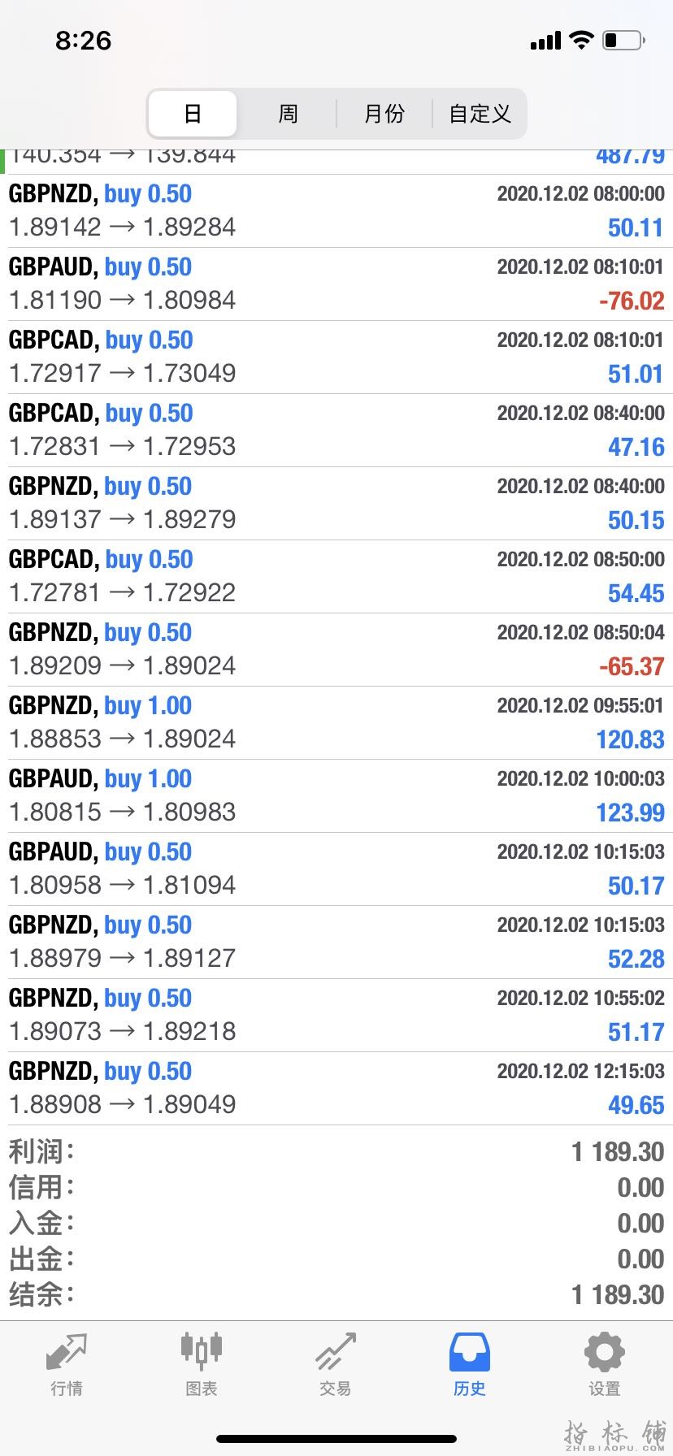Select the GBPNZD buy 1.00 trade row
Viewport: 673px width, 1456px height.
click(336, 722)
